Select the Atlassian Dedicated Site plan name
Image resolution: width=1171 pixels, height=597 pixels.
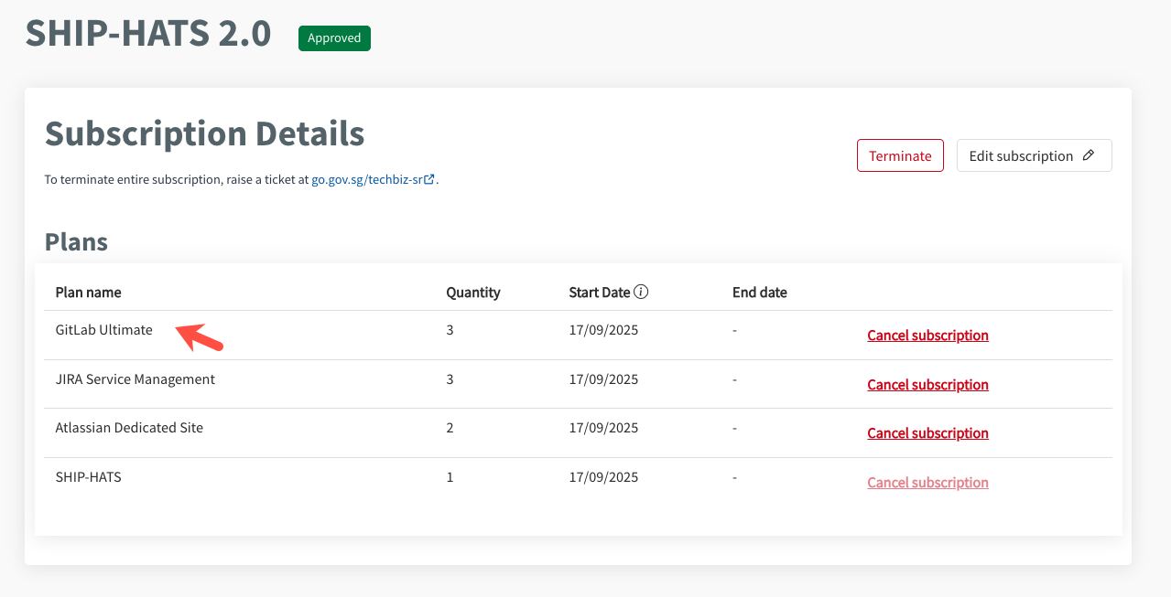pyautogui.click(x=129, y=428)
